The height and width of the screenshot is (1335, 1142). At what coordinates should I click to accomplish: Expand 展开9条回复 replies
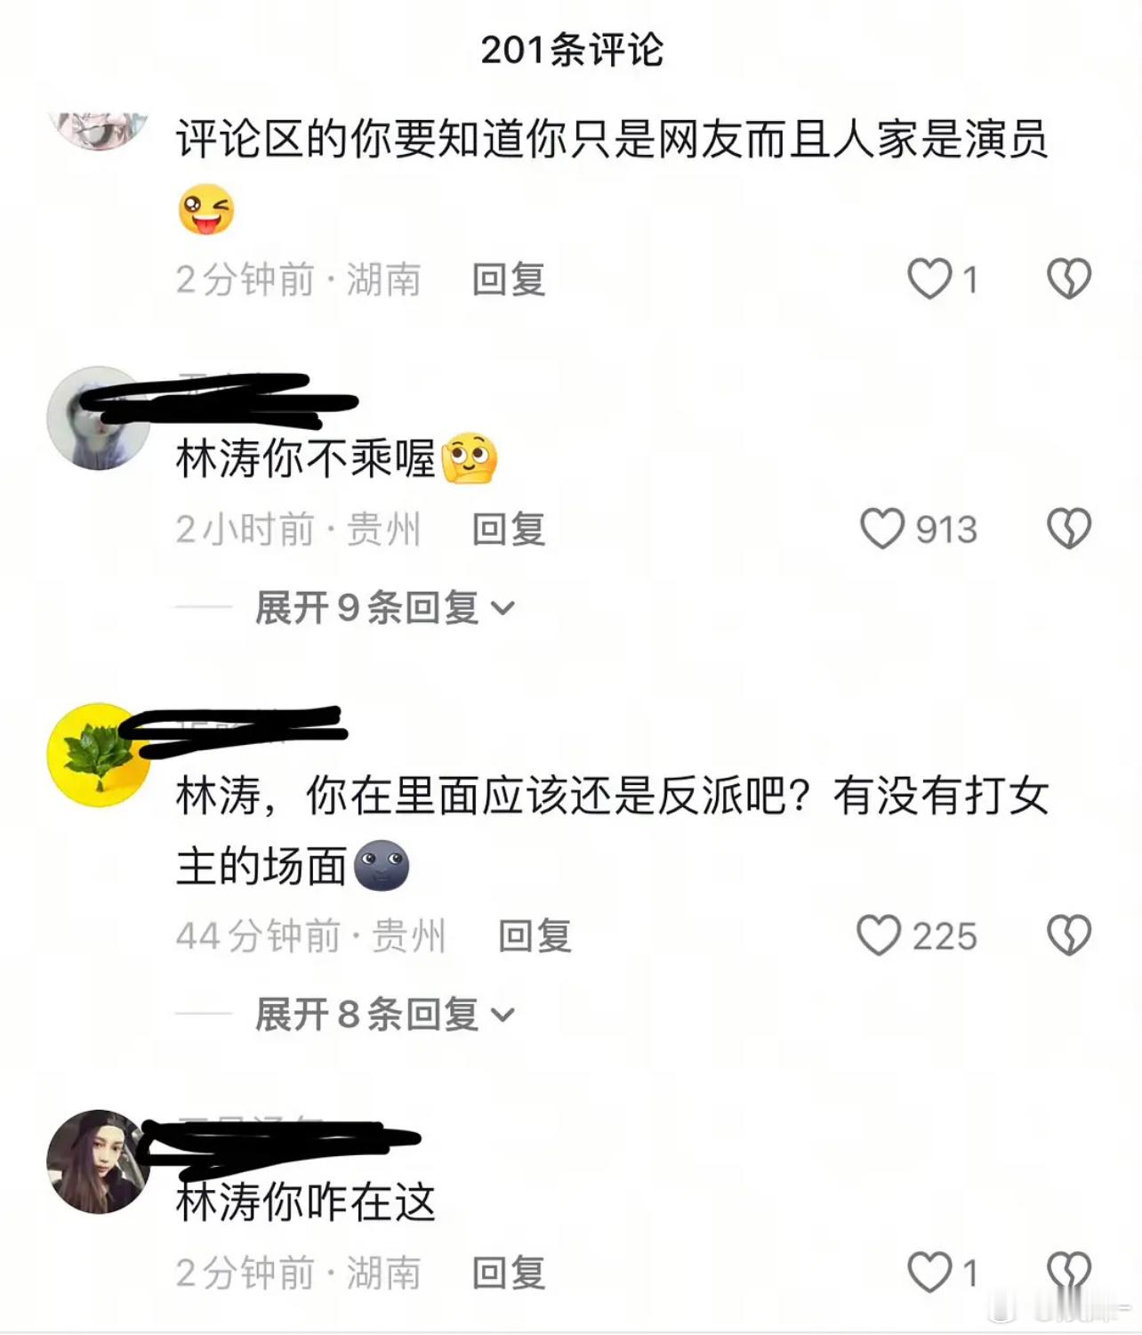[x=385, y=608]
